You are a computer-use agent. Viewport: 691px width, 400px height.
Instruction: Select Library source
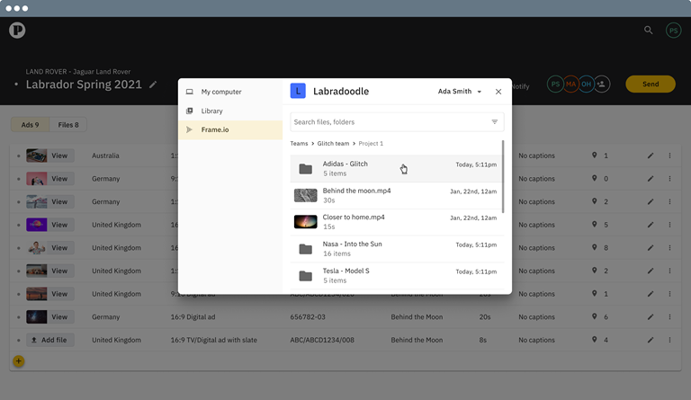coord(230,111)
